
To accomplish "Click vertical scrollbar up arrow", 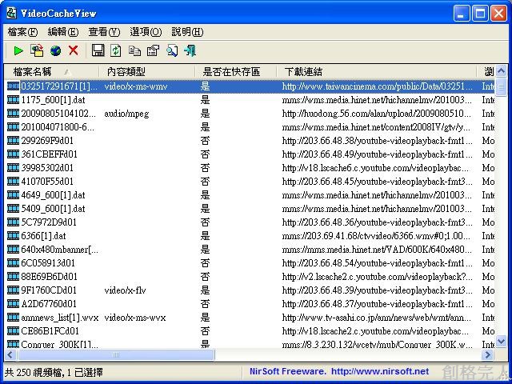I will (502, 71).
